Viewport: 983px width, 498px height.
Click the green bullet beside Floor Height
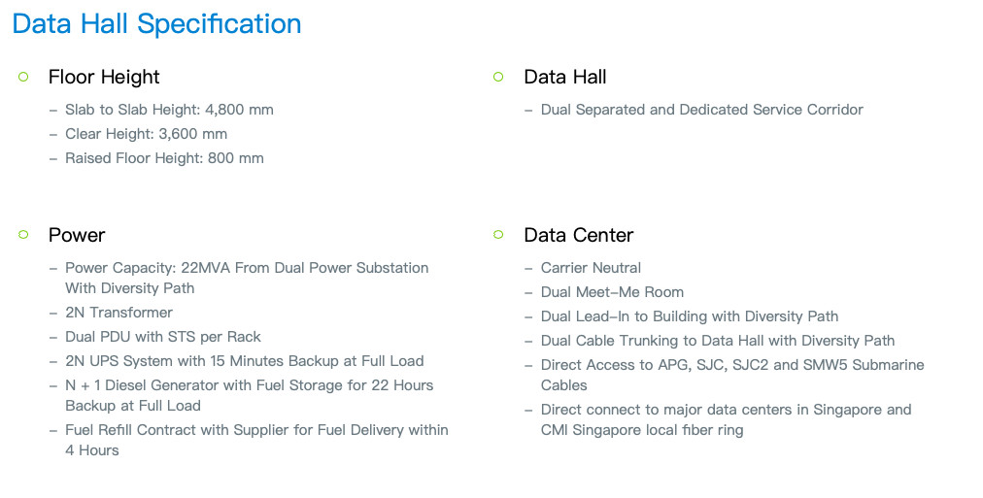[24, 77]
